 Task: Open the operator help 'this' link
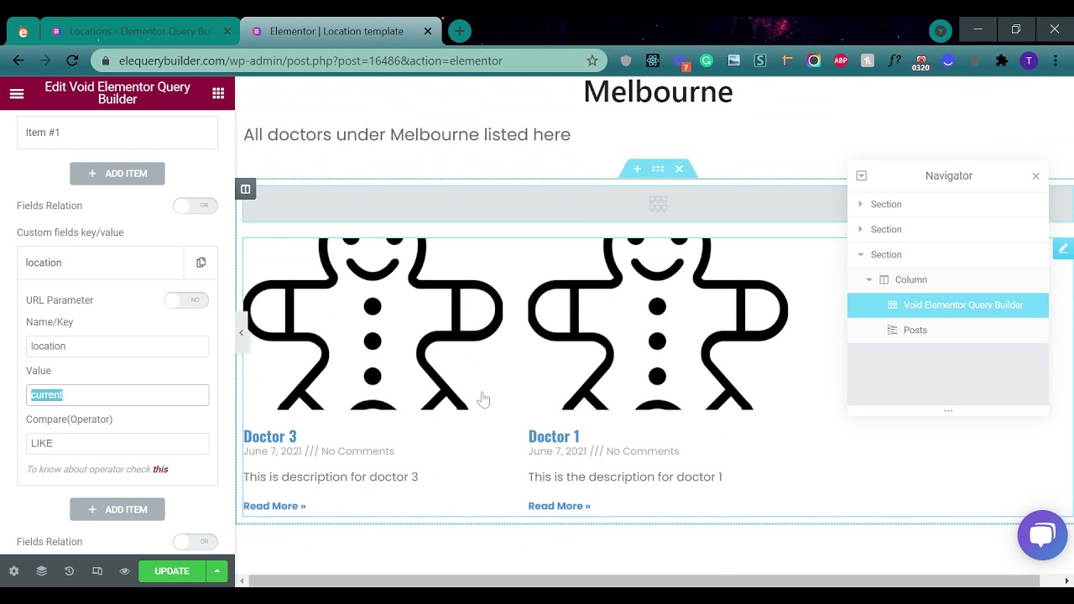(x=160, y=469)
